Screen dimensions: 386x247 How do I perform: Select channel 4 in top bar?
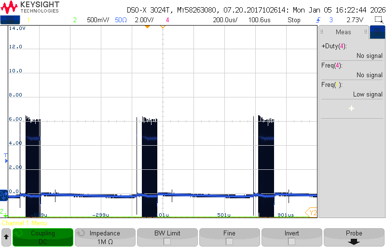tap(167, 20)
